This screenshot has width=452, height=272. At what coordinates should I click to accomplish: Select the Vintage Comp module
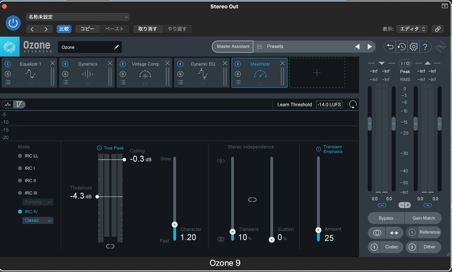(x=144, y=73)
